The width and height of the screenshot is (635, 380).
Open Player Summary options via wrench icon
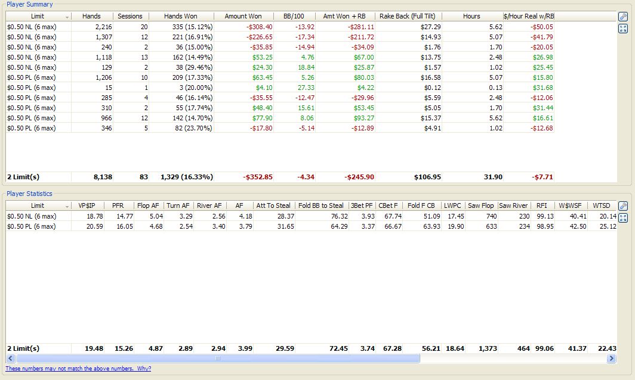tap(622, 17)
